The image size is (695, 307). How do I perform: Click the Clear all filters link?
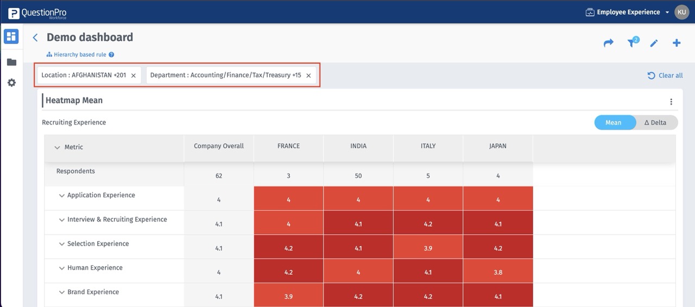tap(665, 76)
